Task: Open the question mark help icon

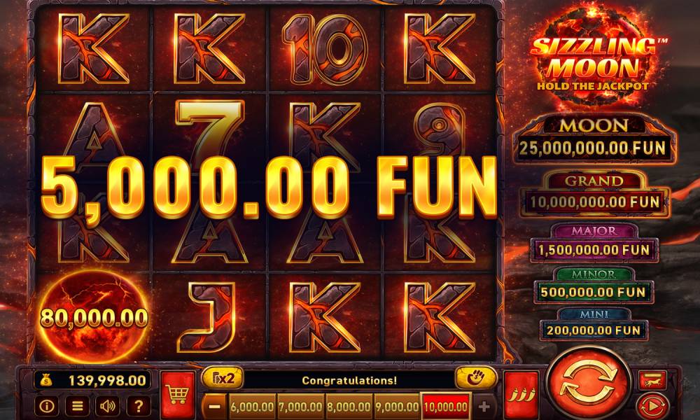Action: click(139, 406)
